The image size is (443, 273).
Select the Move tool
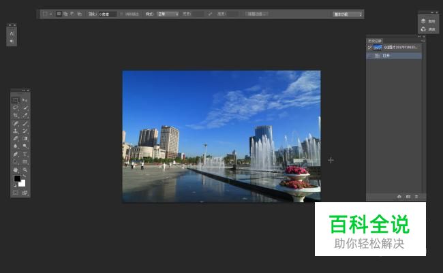(25, 100)
